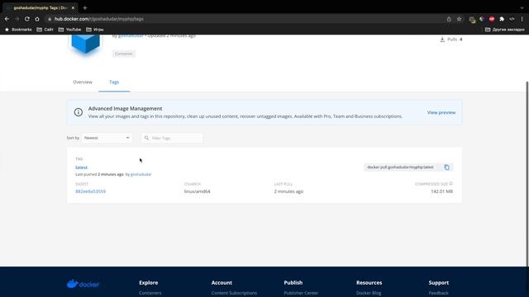Bookmark this page with star icon
Viewport: 529px width, 297px height.
(459, 19)
